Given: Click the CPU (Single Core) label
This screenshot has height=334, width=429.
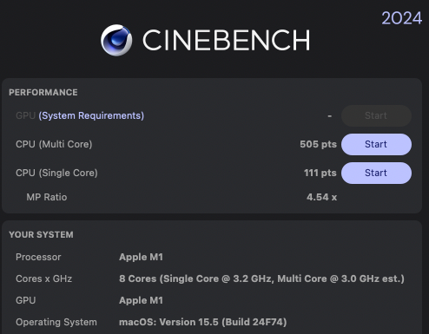Looking at the screenshot, I should [56, 173].
